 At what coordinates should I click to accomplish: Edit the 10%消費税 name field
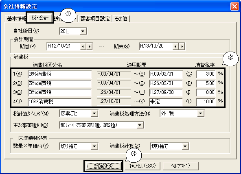pyautogui.click(x=60, y=102)
